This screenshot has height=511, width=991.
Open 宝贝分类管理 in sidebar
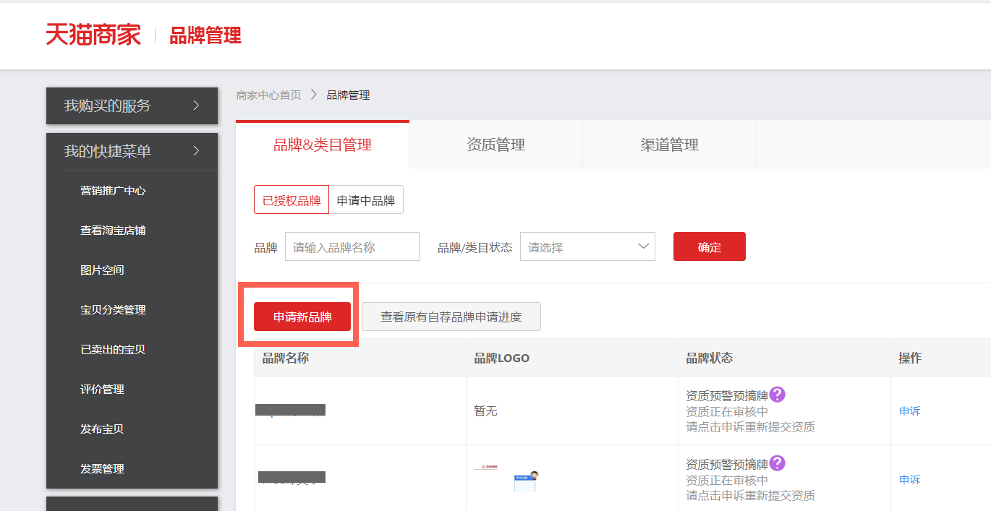113,310
